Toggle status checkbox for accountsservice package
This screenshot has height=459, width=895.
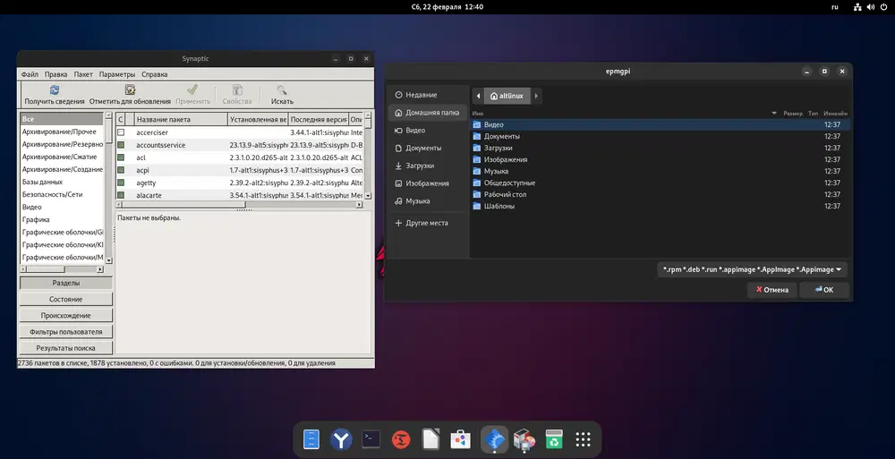(x=121, y=145)
